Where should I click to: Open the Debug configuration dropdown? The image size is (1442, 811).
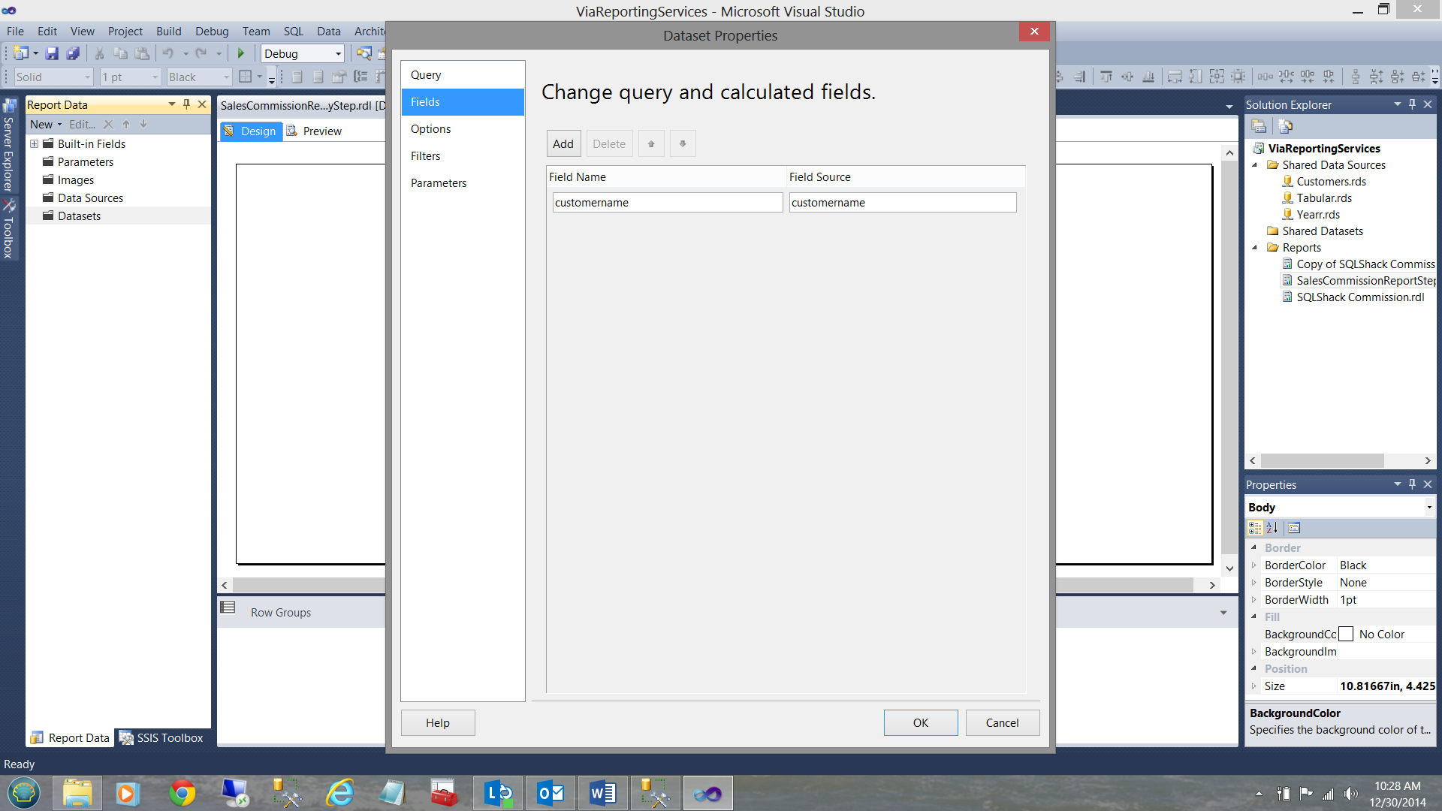pos(338,53)
